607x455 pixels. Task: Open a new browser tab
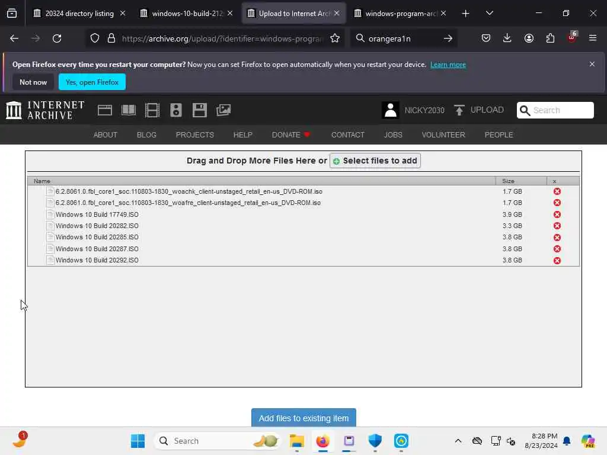tap(466, 14)
